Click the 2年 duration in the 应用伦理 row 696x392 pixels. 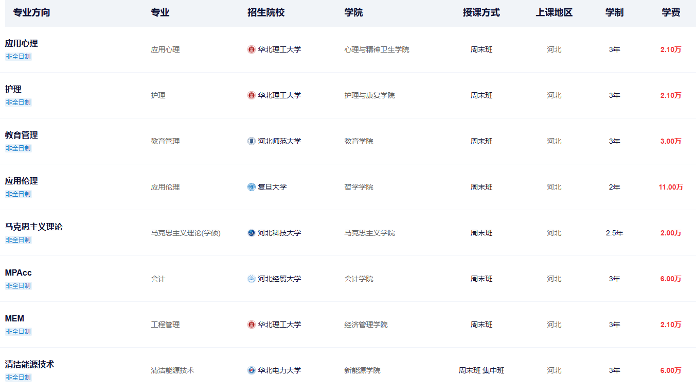tap(614, 187)
